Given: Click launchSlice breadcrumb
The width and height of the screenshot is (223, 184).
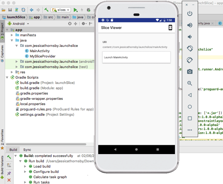Looking at the screenshot, I should click(x=14, y=17).
